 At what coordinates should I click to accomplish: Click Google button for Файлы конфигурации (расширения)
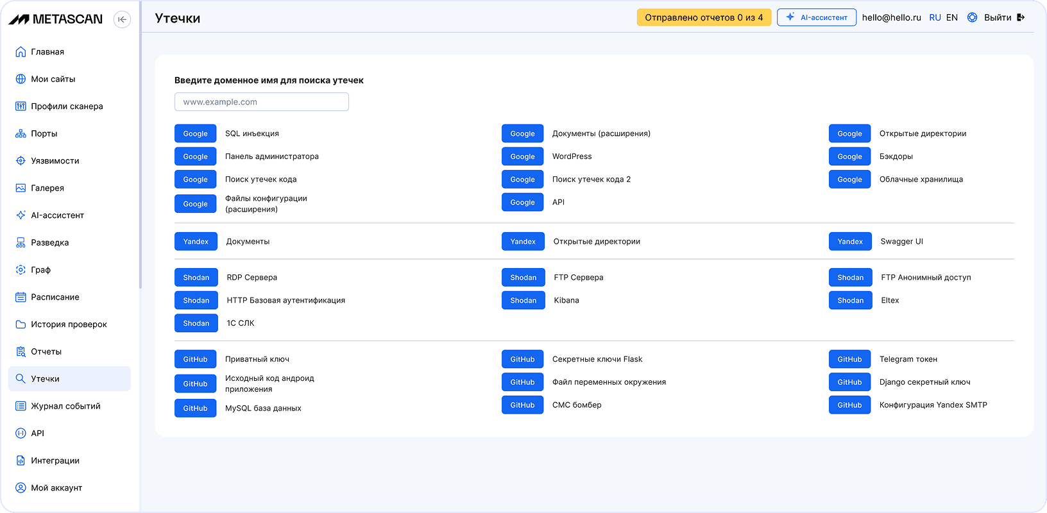point(196,204)
